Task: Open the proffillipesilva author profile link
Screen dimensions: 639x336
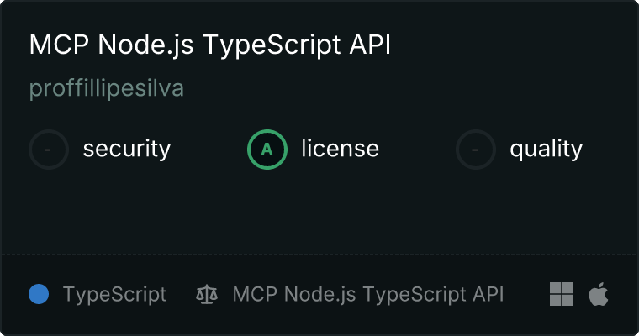Action: (107, 88)
